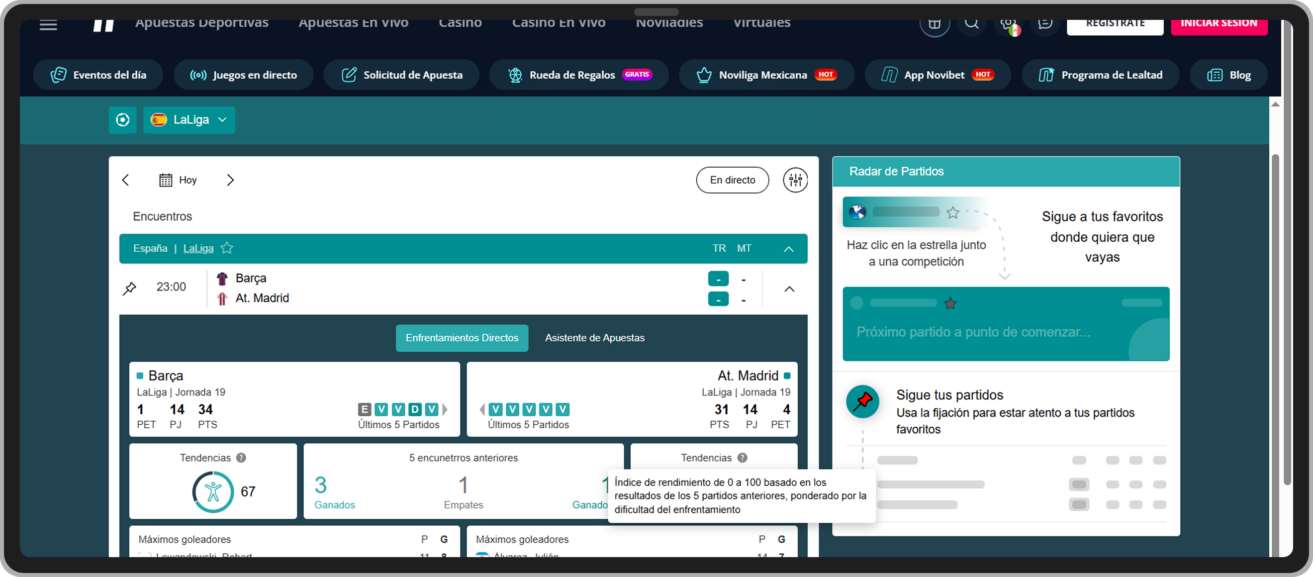Click the football sport selector icon
This screenshot has height=577, width=1313.
click(x=122, y=120)
